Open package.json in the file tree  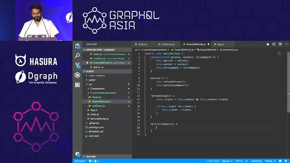click(x=107, y=127)
